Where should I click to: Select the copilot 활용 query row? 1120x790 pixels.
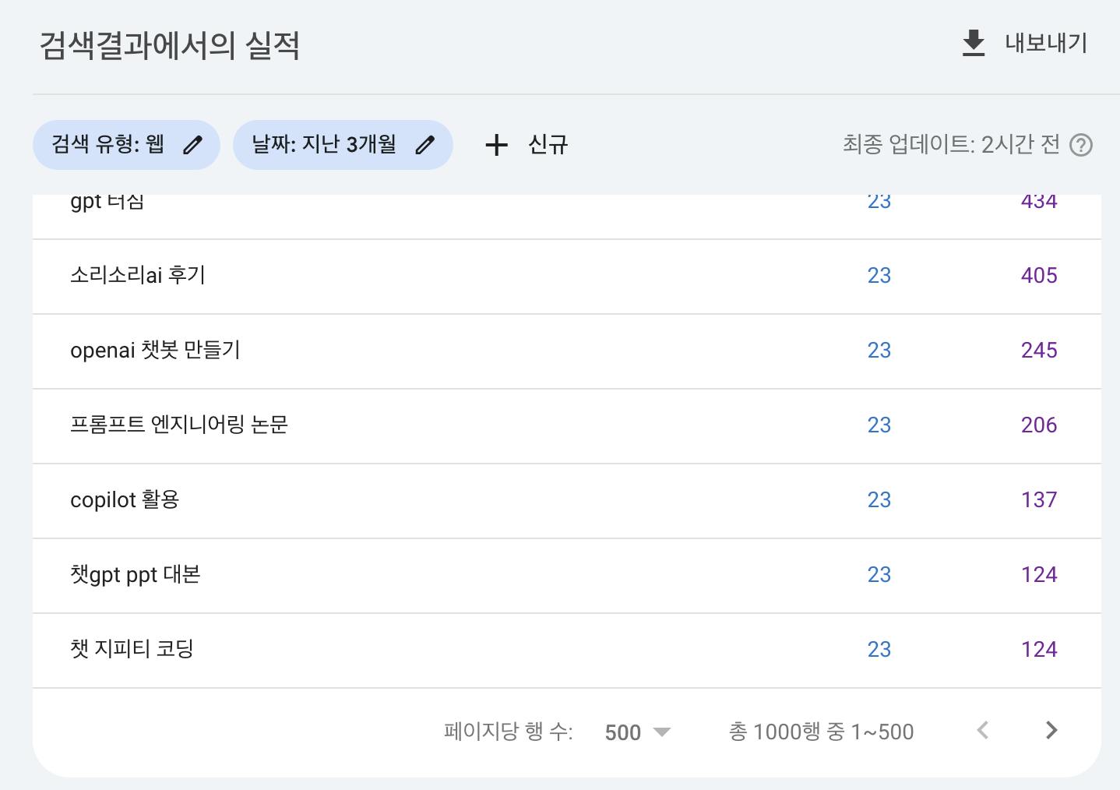125,500
